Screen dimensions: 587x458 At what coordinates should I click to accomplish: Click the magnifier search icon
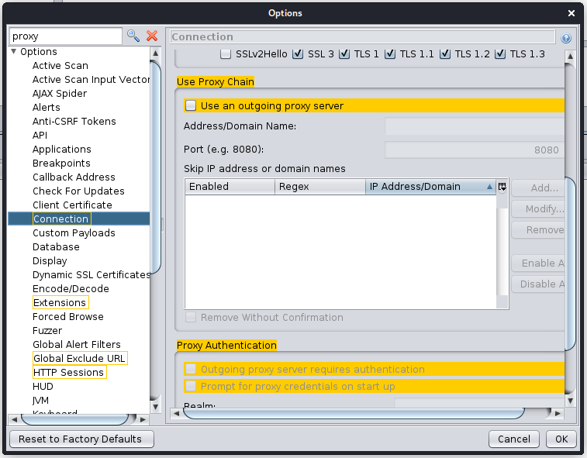pos(133,36)
